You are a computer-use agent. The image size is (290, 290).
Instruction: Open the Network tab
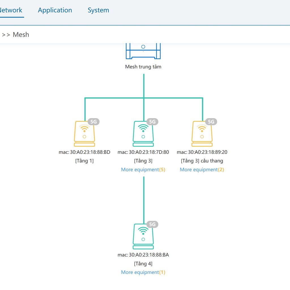11,10
